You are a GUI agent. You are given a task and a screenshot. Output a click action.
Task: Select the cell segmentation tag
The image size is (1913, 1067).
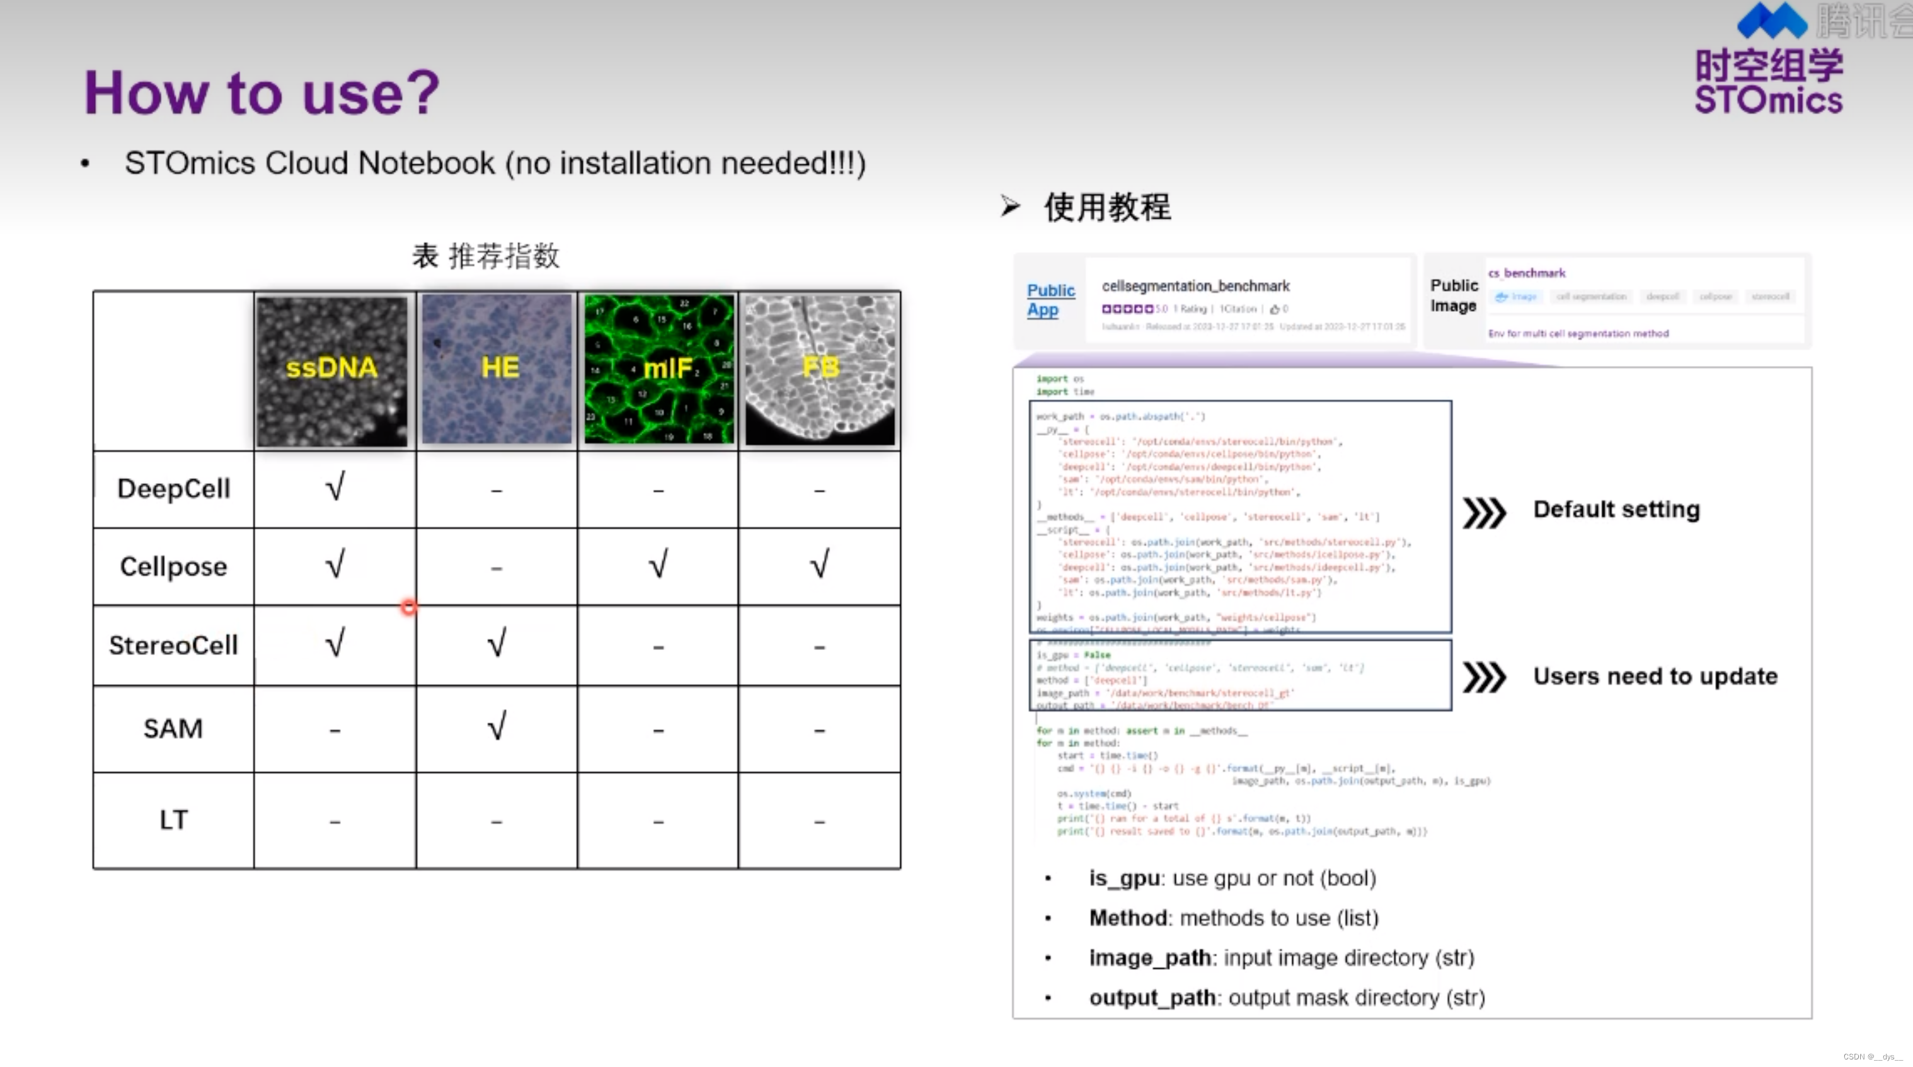(1590, 296)
